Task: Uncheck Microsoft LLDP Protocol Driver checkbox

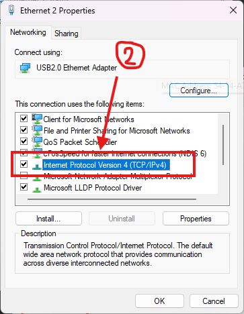Action: (24, 187)
